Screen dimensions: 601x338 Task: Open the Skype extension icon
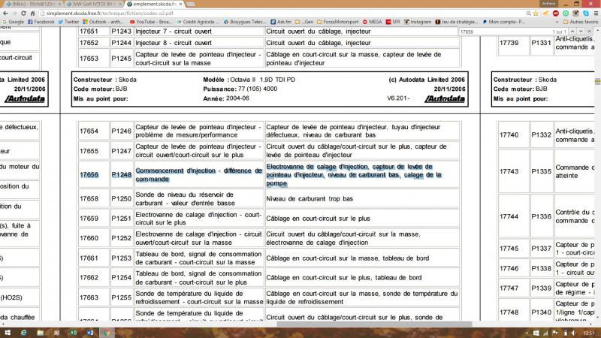point(586,13)
